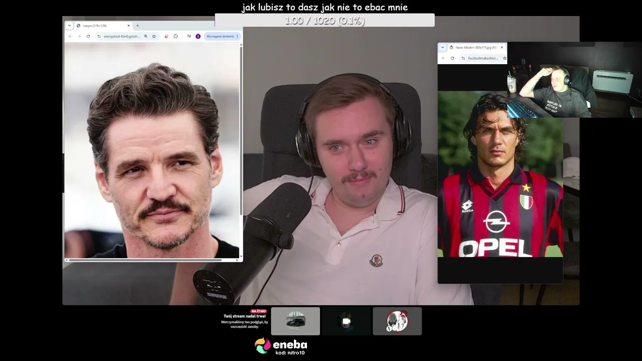
Task: Open the three-dot Chrome menu in left window
Action: click(237, 36)
